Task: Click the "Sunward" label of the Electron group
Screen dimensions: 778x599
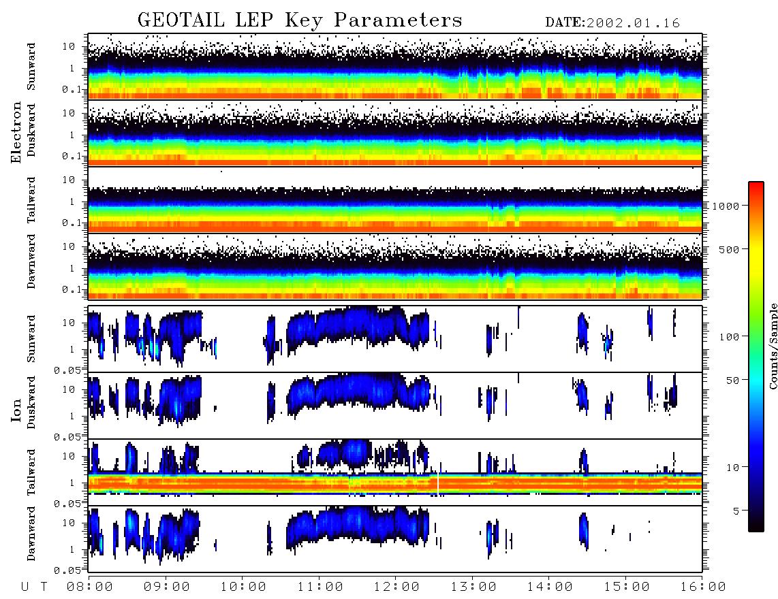Action: (x=31, y=67)
